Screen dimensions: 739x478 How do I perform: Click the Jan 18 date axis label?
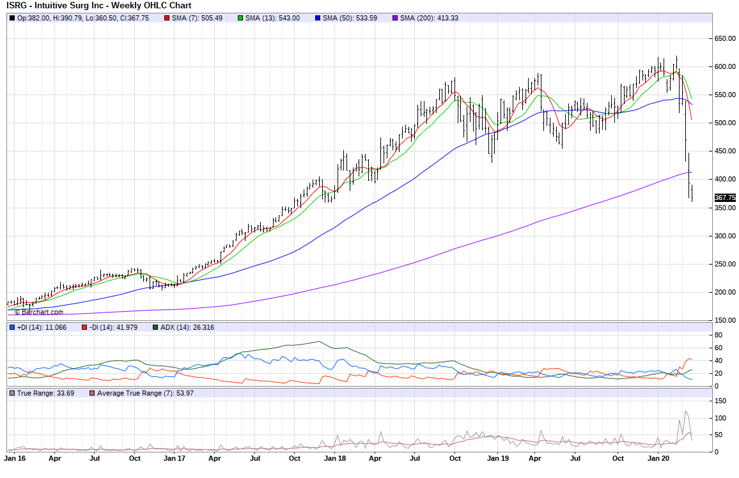334,458
